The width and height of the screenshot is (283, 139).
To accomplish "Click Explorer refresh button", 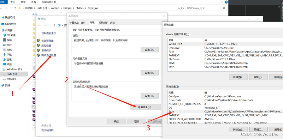I will point(182,8).
